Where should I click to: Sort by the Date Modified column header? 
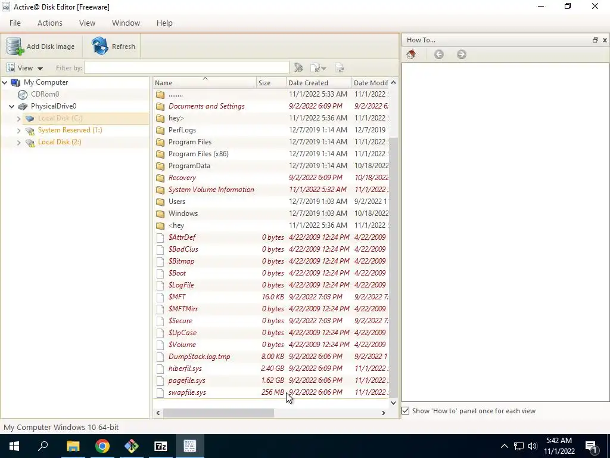click(x=371, y=82)
